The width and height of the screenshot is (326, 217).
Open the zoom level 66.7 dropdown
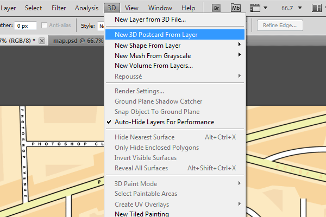[x=300, y=8]
